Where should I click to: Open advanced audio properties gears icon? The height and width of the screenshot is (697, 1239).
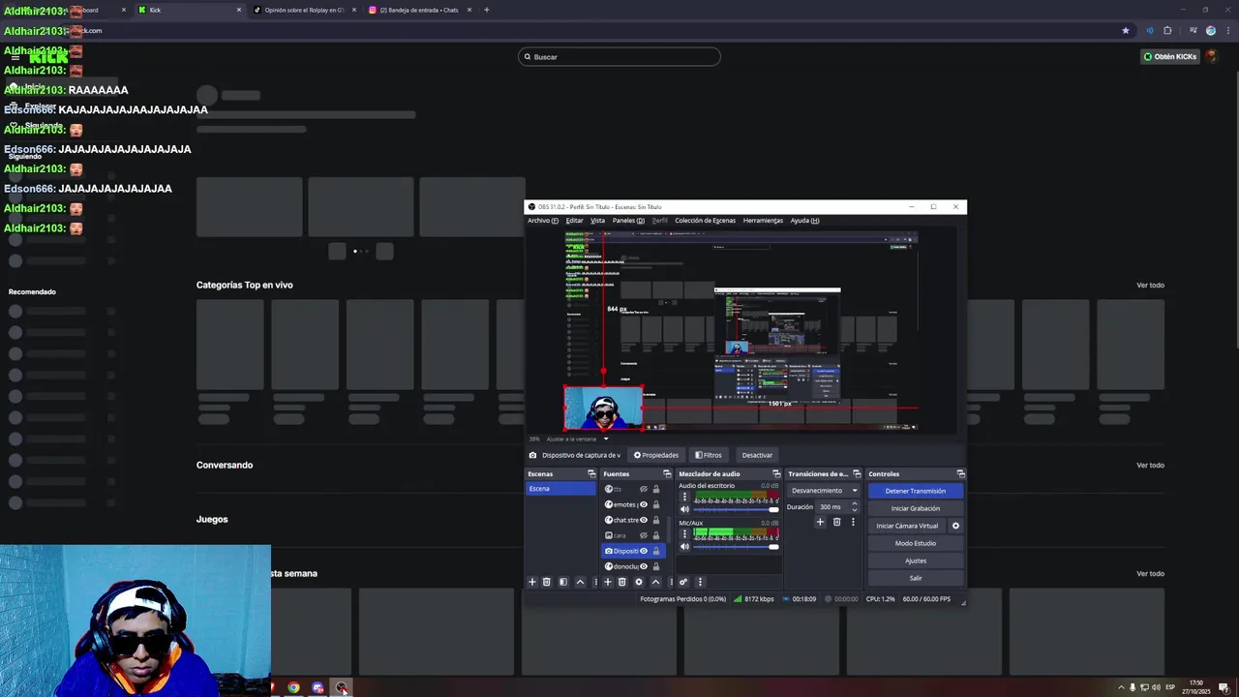coord(683,582)
